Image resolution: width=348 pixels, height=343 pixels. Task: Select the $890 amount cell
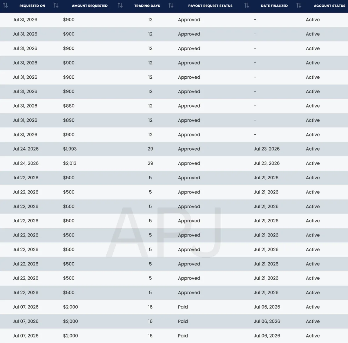tap(69, 120)
